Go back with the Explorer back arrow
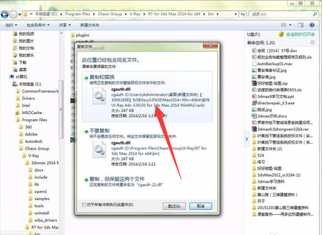Image resolution: width=323 pixels, height=235 pixels. [x=5, y=14]
